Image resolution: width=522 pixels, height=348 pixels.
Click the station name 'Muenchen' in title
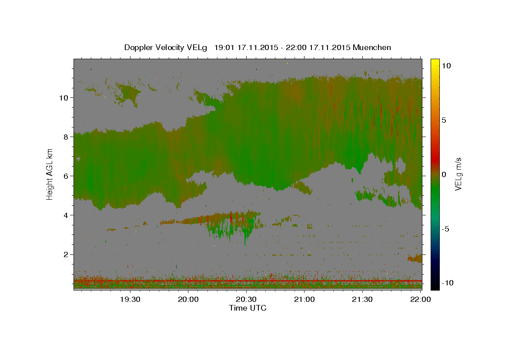372,47
